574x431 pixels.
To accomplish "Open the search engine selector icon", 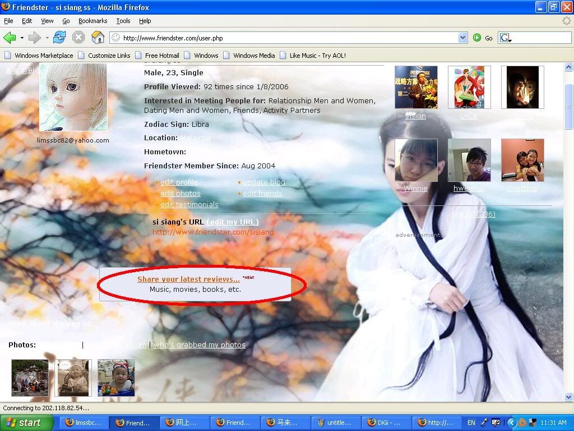I will click(506, 38).
